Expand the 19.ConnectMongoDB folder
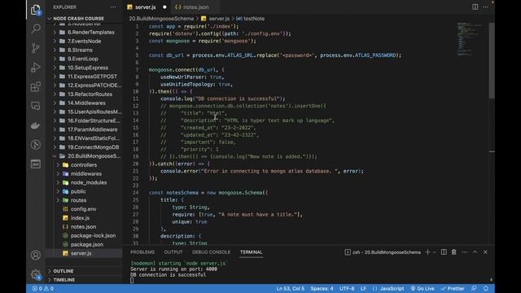Viewport: 521px width, 293px height. pos(85,147)
